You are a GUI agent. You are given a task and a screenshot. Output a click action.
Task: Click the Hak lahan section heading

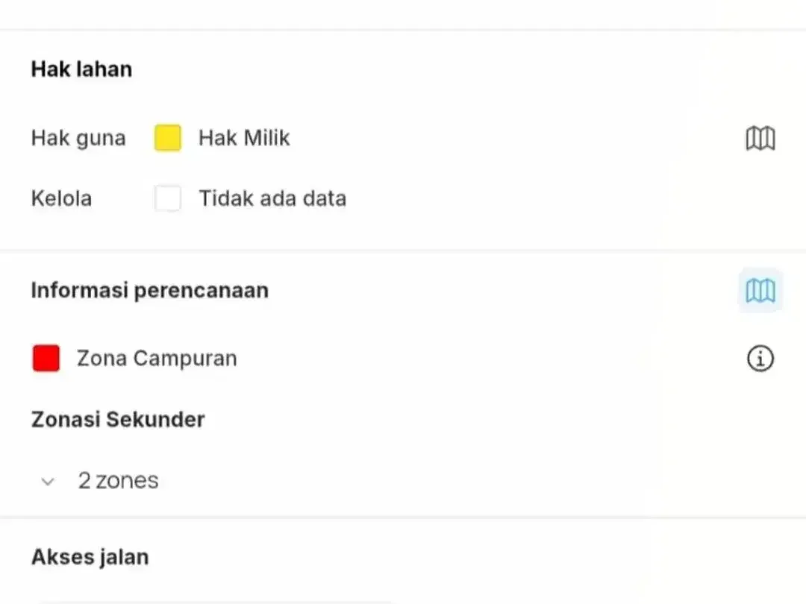tap(82, 69)
